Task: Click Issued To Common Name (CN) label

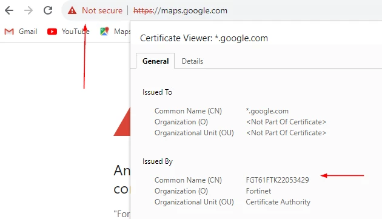Action: click(x=189, y=111)
